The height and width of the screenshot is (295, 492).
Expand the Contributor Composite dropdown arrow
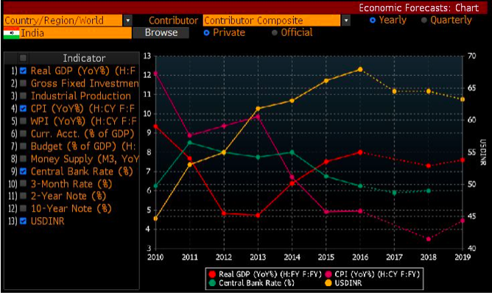[x=345, y=21]
